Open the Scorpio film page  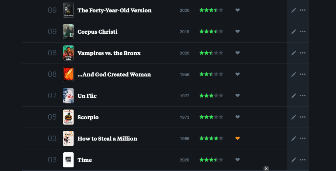(x=88, y=117)
